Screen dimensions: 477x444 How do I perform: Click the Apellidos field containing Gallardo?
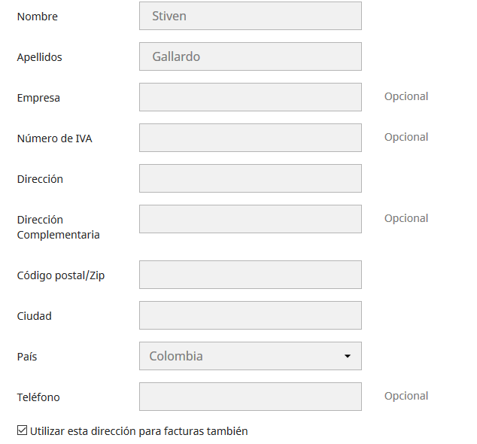(x=250, y=56)
